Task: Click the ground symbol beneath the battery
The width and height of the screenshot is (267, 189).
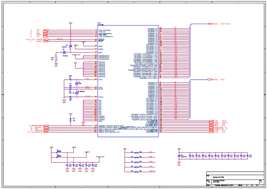Action: pos(56,64)
